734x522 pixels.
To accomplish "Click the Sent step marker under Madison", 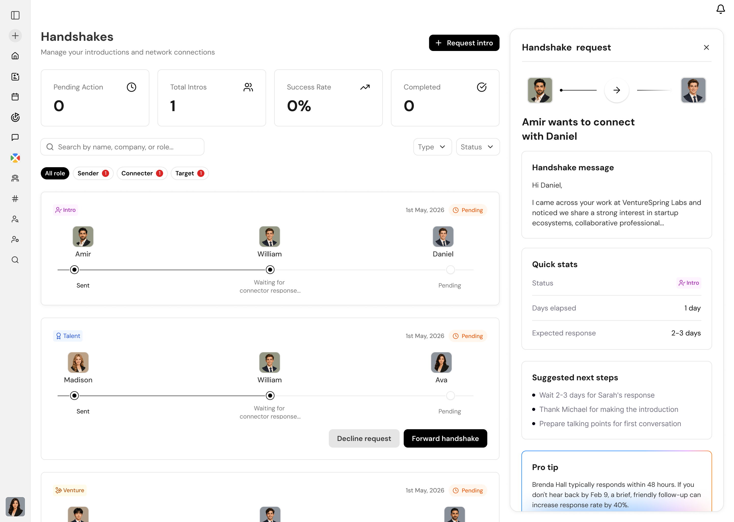I will pos(74,396).
